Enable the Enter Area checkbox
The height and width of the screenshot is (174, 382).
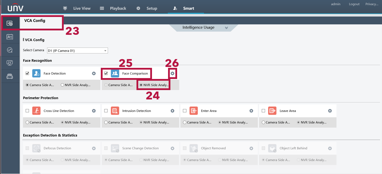[x=185, y=111]
